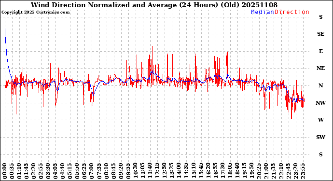Click the 12:15 time label
The width and height of the screenshot is (333, 181).
157,171
